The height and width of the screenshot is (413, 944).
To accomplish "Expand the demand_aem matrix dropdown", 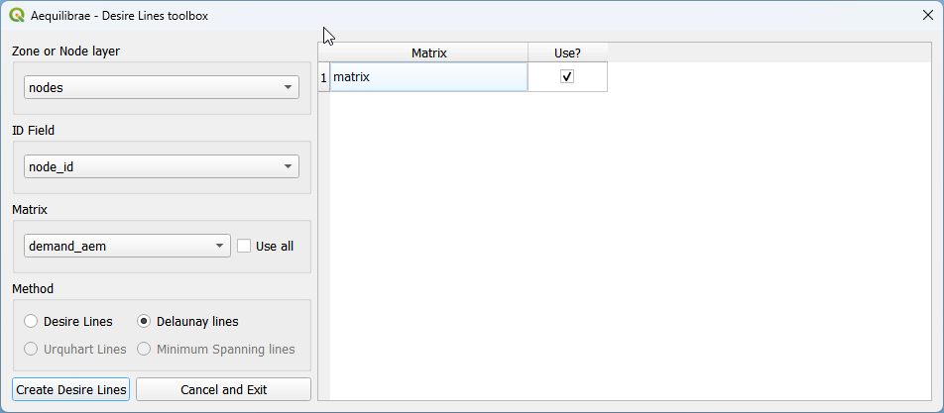I will point(127,246).
